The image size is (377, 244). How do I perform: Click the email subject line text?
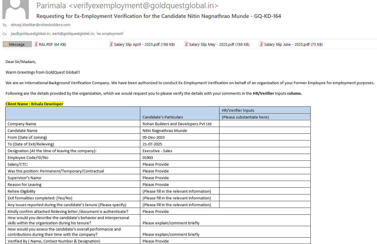pyautogui.click(x=158, y=16)
